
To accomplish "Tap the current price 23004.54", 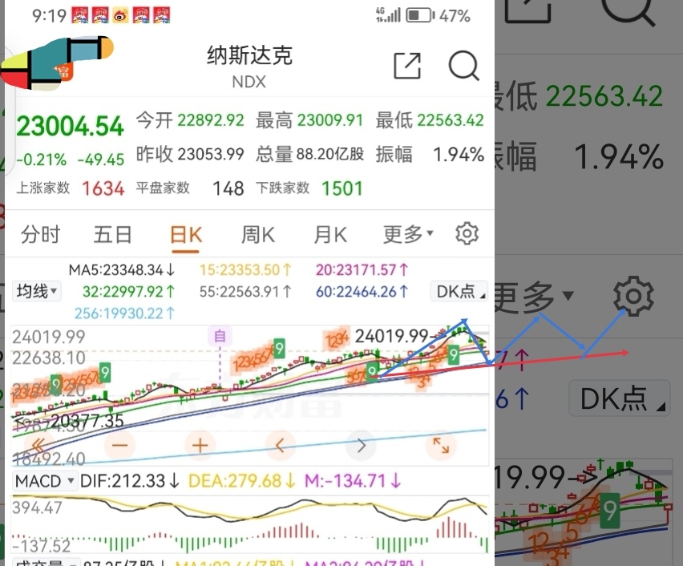I will point(70,127).
